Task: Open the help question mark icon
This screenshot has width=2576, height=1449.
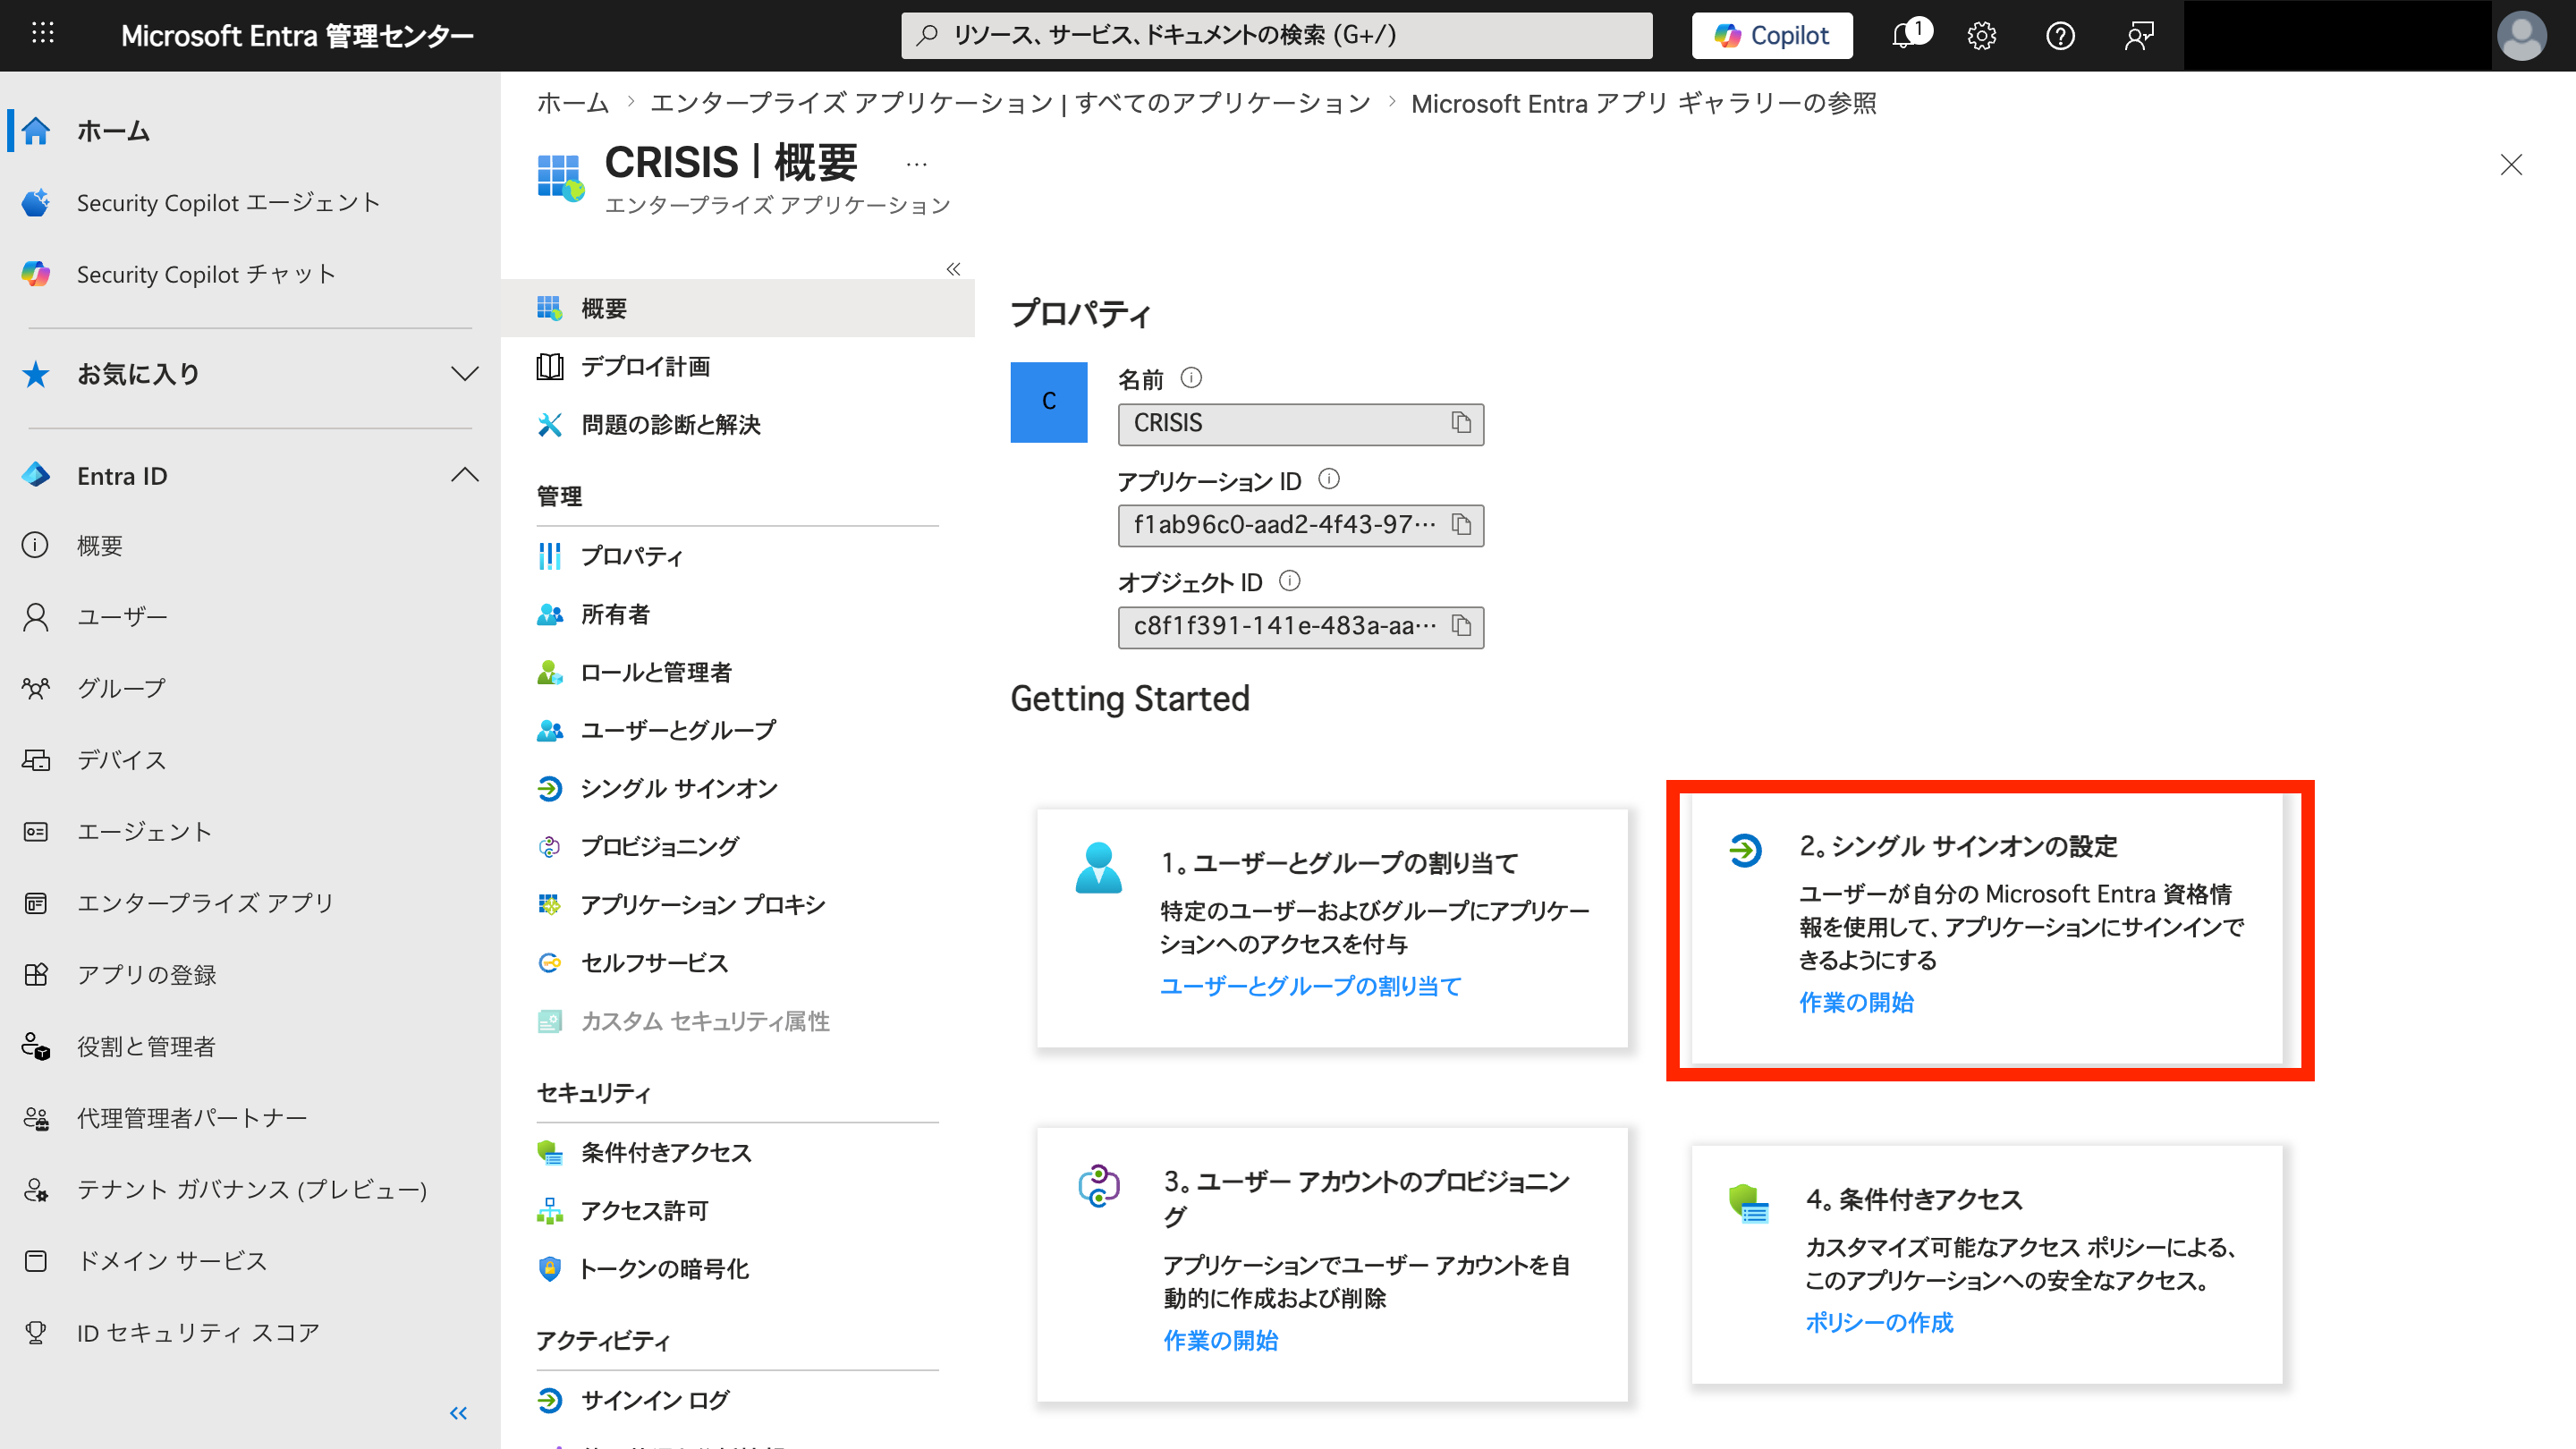Action: [x=2060, y=36]
